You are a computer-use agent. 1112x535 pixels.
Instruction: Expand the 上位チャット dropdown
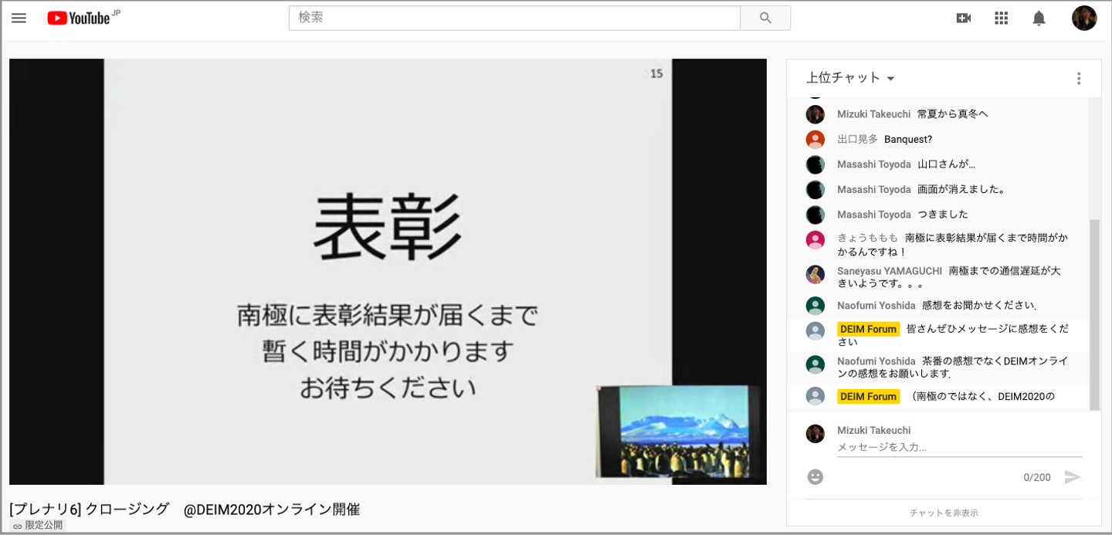(x=850, y=78)
